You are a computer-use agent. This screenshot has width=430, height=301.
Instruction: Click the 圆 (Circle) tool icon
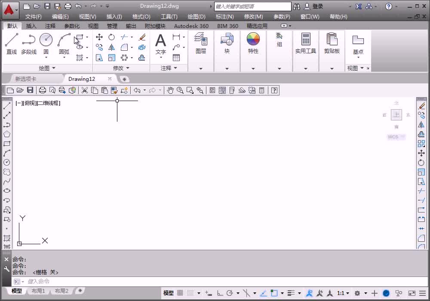[46, 40]
